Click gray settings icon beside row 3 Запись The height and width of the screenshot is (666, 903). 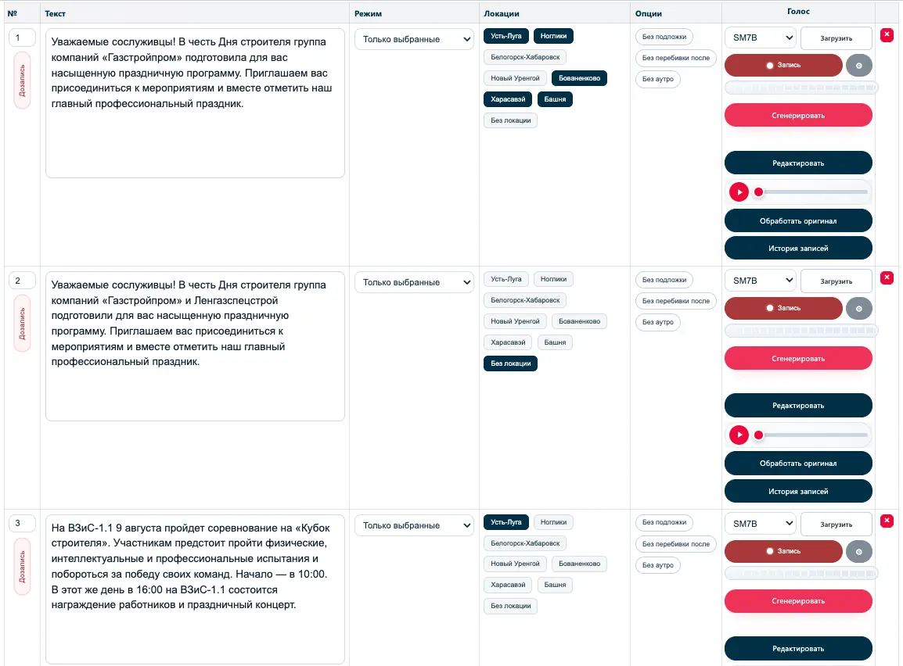click(858, 552)
